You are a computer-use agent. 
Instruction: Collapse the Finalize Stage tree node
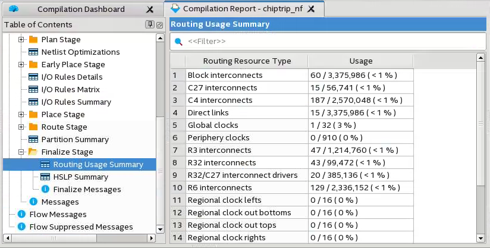[x=21, y=152]
